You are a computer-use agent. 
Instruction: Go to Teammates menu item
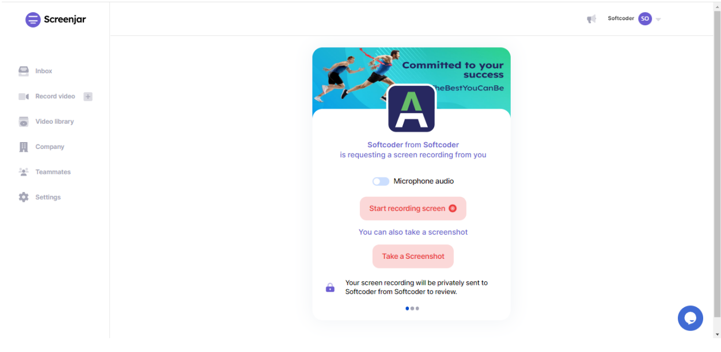click(x=53, y=172)
